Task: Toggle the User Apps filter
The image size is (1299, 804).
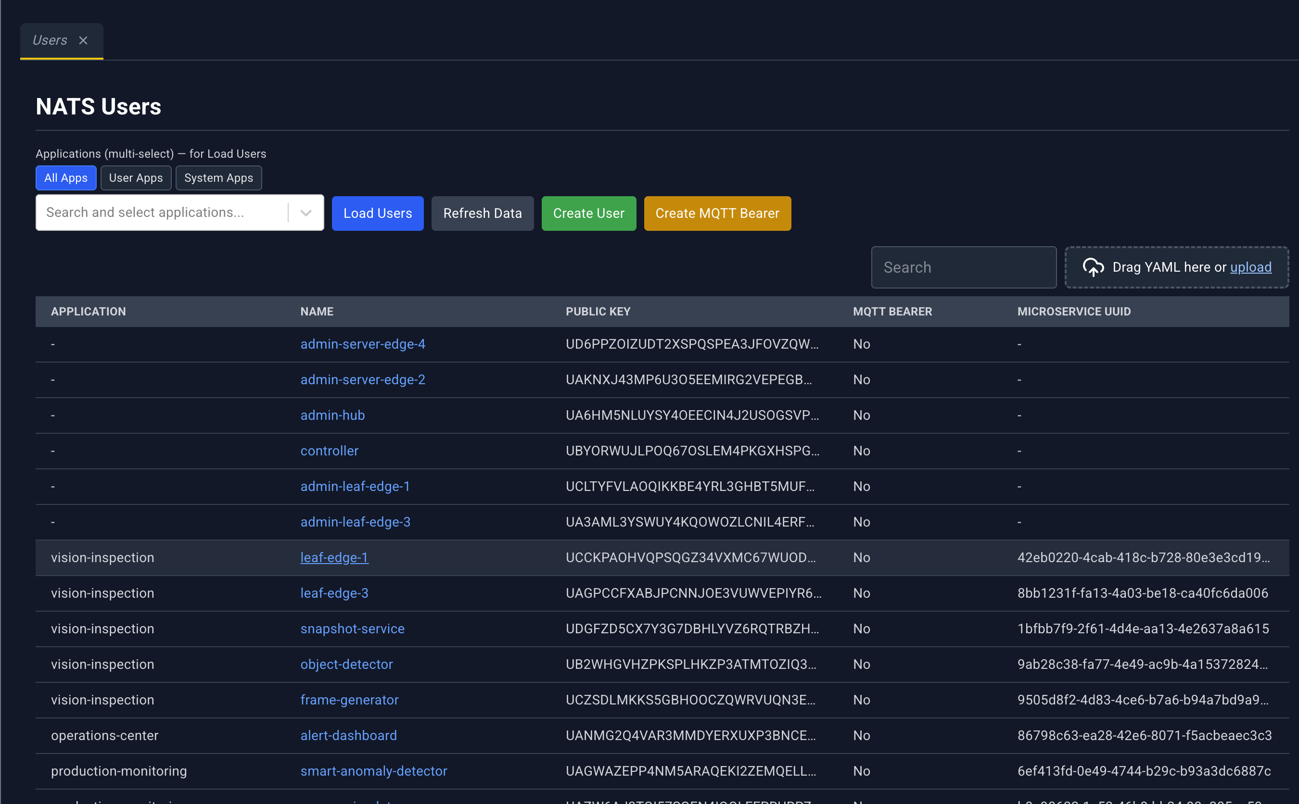Action: 136,177
